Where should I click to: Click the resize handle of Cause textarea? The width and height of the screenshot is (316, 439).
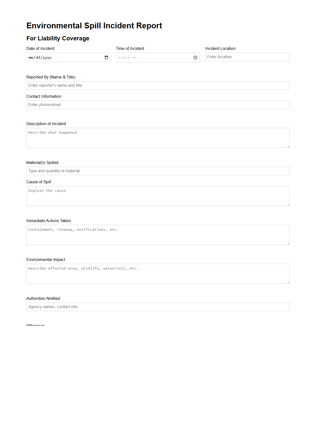288,205
